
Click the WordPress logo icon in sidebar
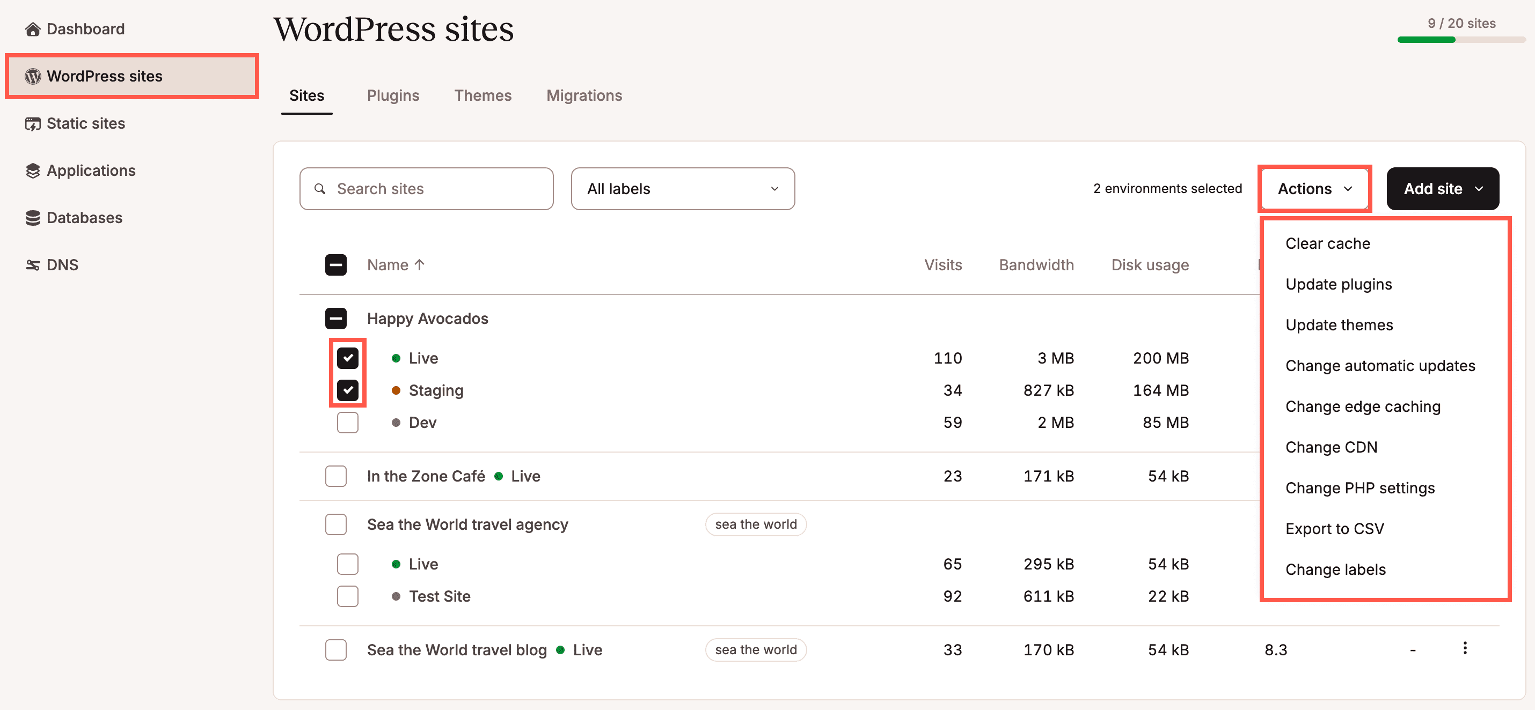[33, 76]
